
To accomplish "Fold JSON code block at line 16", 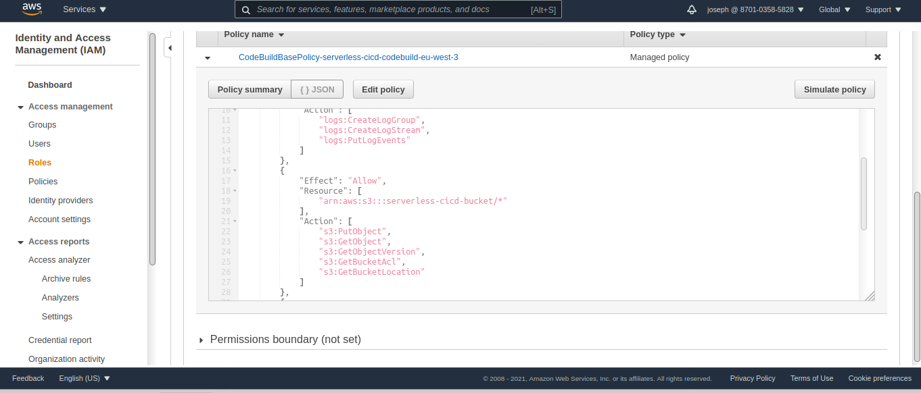I will tap(235, 171).
